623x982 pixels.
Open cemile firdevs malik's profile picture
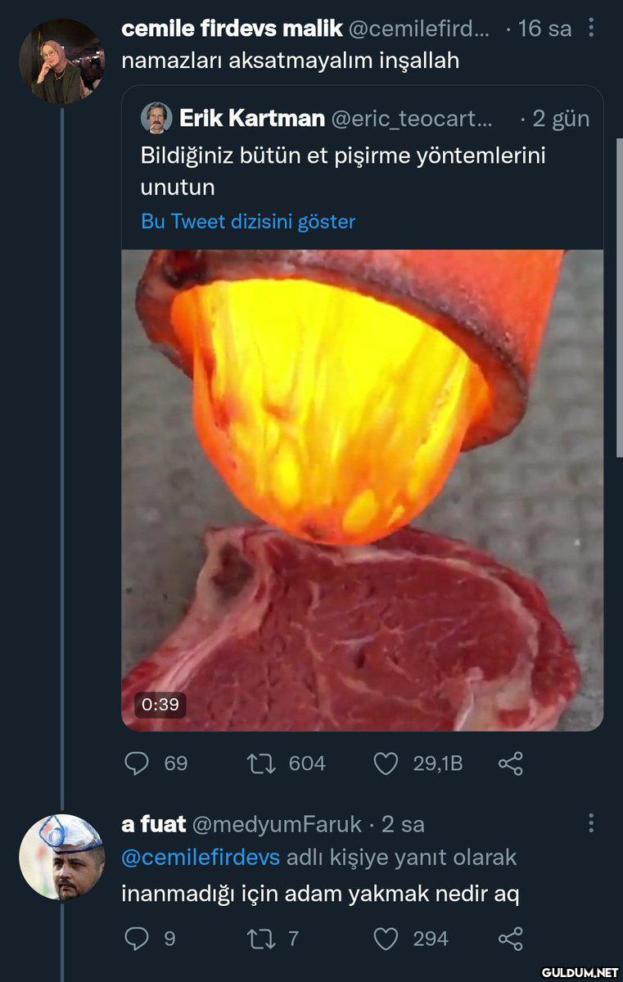click(61, 61)
